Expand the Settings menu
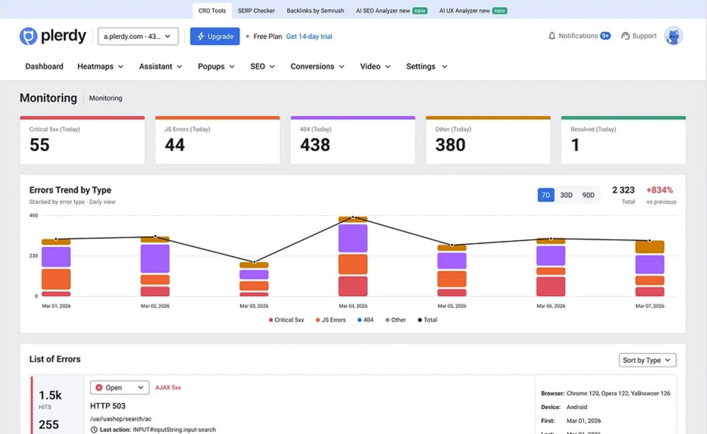 coord(427,67)
